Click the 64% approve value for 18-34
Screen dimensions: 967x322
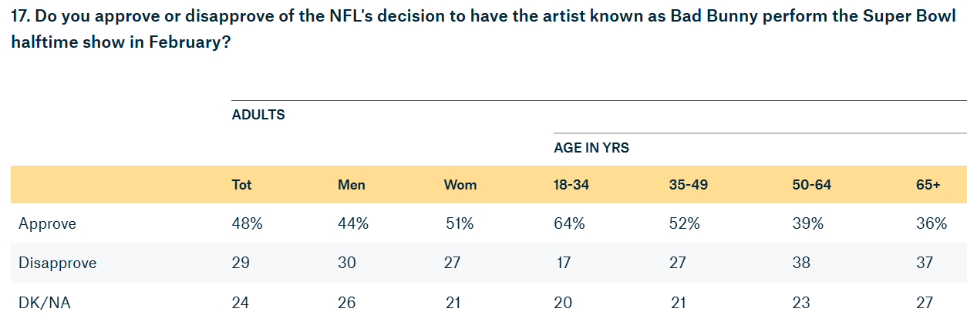pos(570,223)
